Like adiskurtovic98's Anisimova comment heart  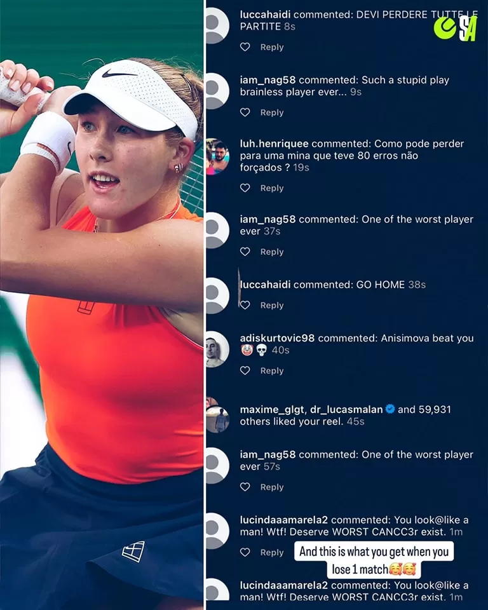[x=245, y=370]
